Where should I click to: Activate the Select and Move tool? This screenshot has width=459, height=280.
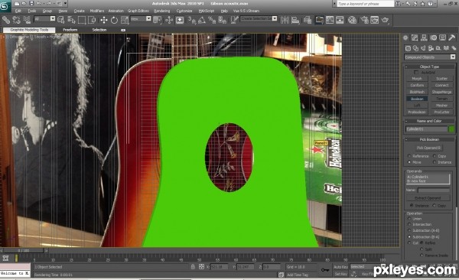pos(103,20)
